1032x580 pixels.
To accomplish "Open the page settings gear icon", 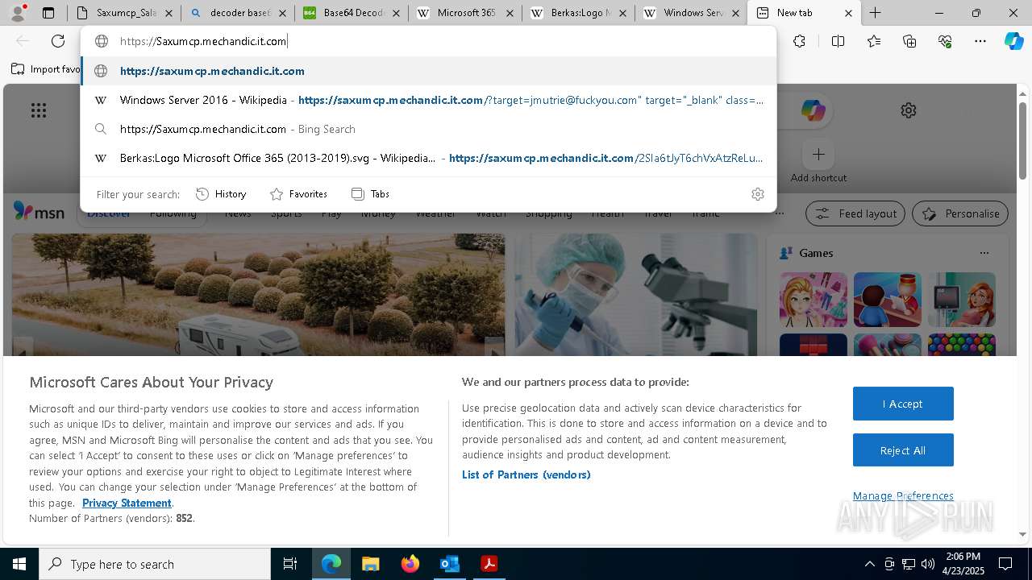I will pos(909,110).
